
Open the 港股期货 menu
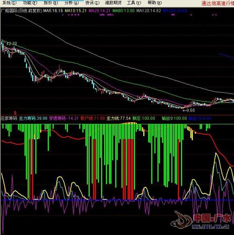coord(113,3)
